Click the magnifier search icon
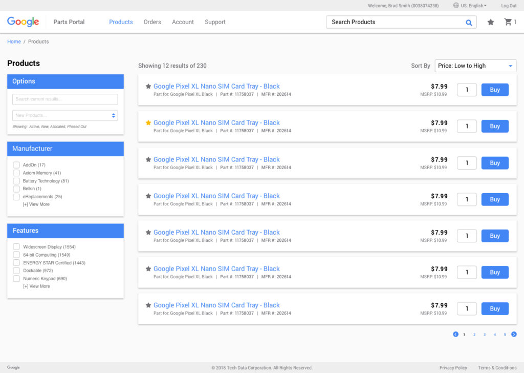The width and height of the screenshot is (524, 373). pos(469,23)
